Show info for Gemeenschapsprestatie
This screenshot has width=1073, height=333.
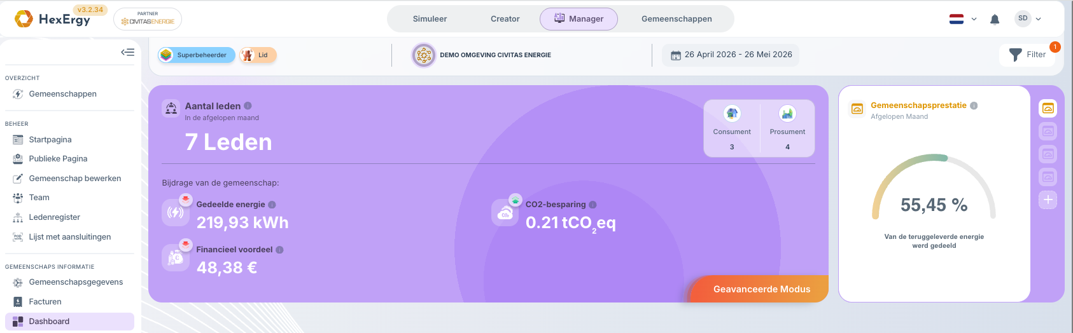(974, 105)
